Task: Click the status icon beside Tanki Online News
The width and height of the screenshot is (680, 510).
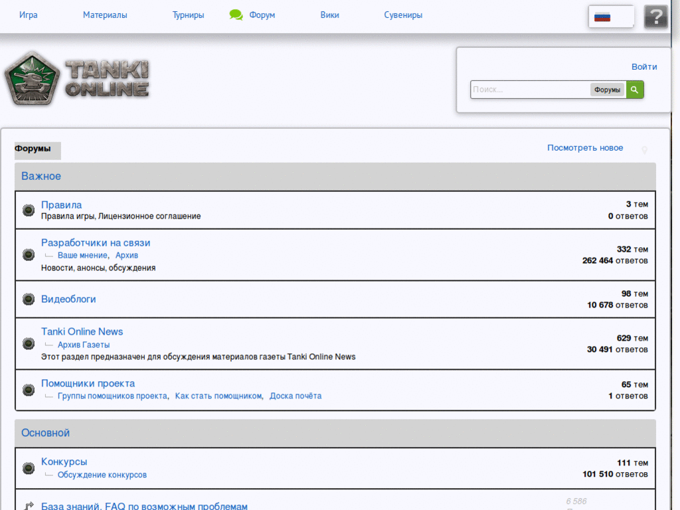Action: tap(29, 344)
